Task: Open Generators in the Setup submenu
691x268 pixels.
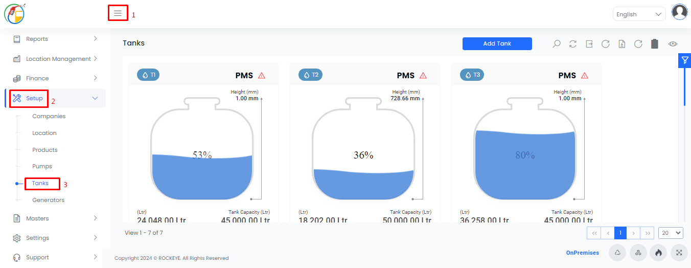Action: 49,200
